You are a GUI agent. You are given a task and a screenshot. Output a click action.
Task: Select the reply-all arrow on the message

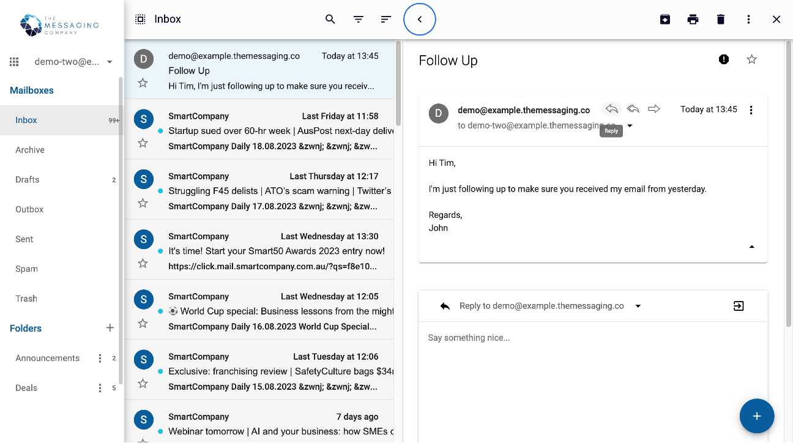pos(633,108)
